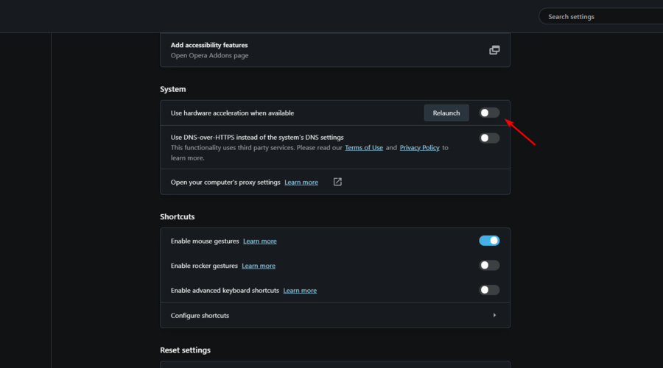Screen dimensions: 663x368
Task: Click the Relaunch button
Action: point(446,113)
